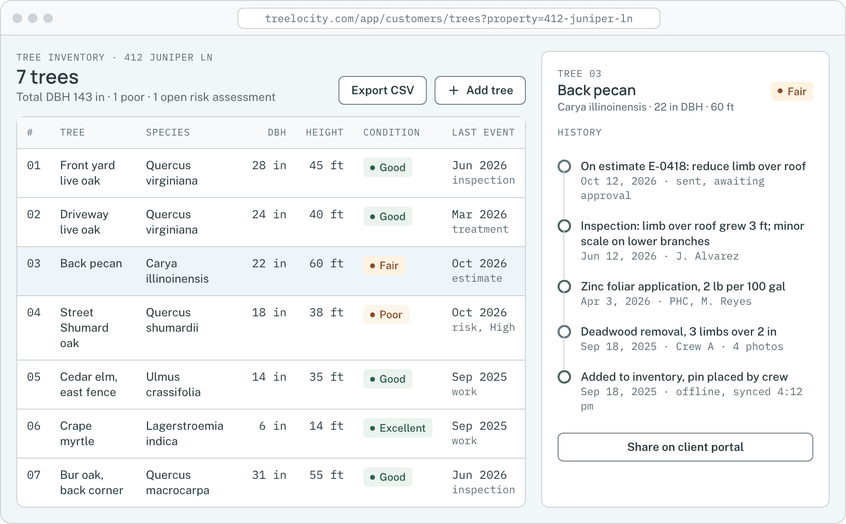This screenshot has width=846, height=524.
Task: Click 'Quercus macrocarpa' species cell
Action: pyautogui.click(x=177, y=483)
